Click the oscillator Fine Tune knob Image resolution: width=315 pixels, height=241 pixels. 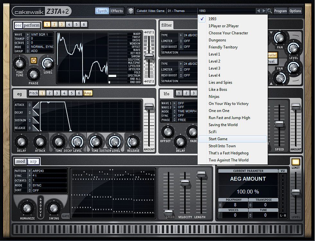pos(20,64)
